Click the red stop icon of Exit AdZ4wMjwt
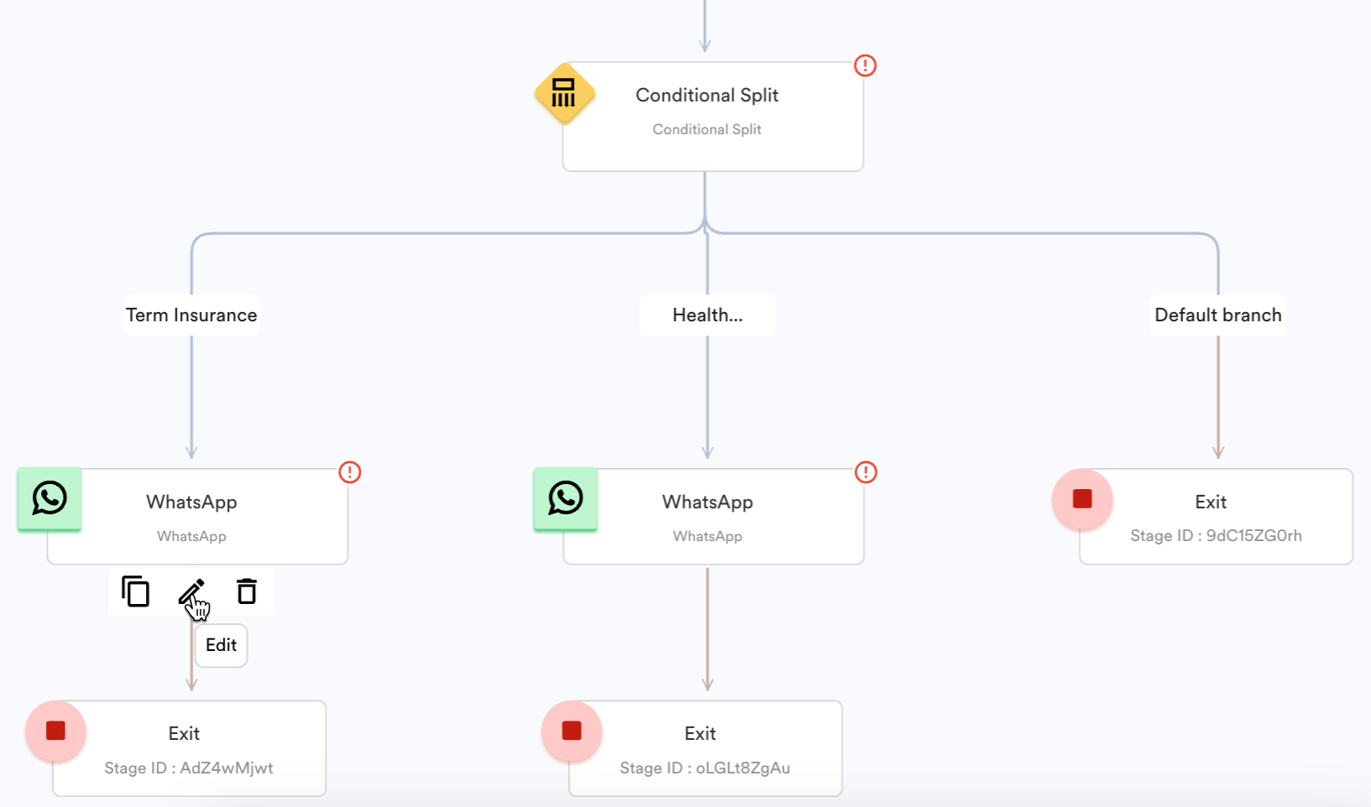Viewport: 1371px width, 807px height. pyautogui.click(x=56, y=731)
